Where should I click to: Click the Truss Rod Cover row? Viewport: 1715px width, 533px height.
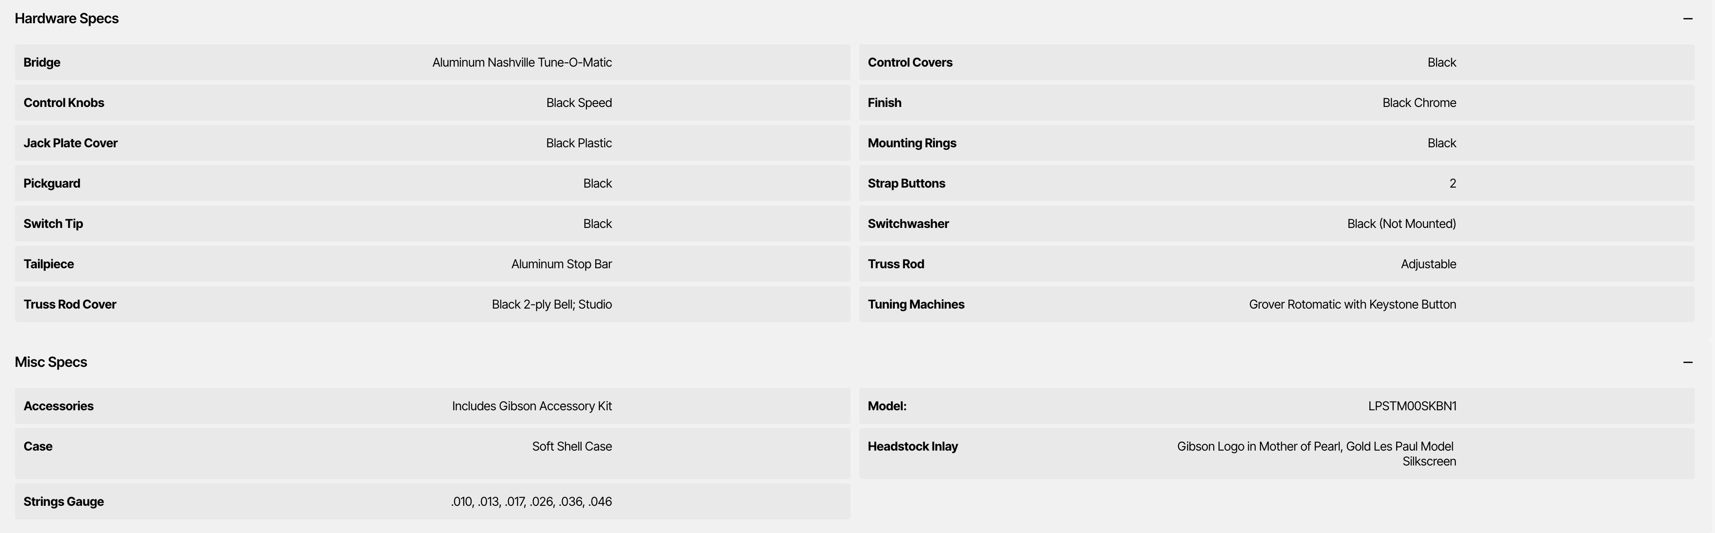click(432, 305)
